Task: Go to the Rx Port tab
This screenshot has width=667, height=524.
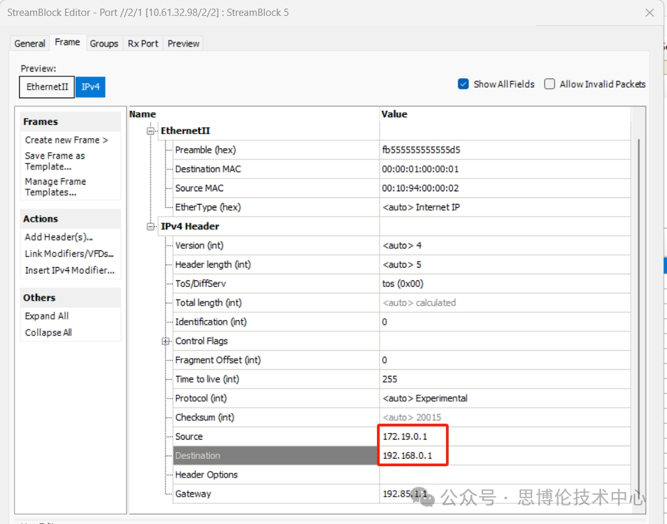Action: coord(143,43)
